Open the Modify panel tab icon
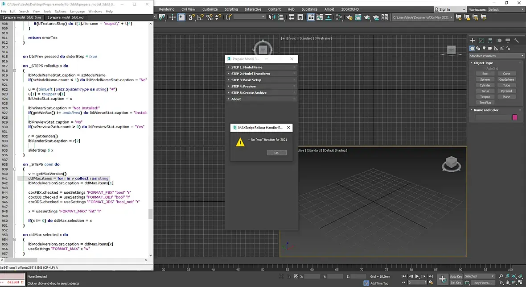 (x=481, y=41)
